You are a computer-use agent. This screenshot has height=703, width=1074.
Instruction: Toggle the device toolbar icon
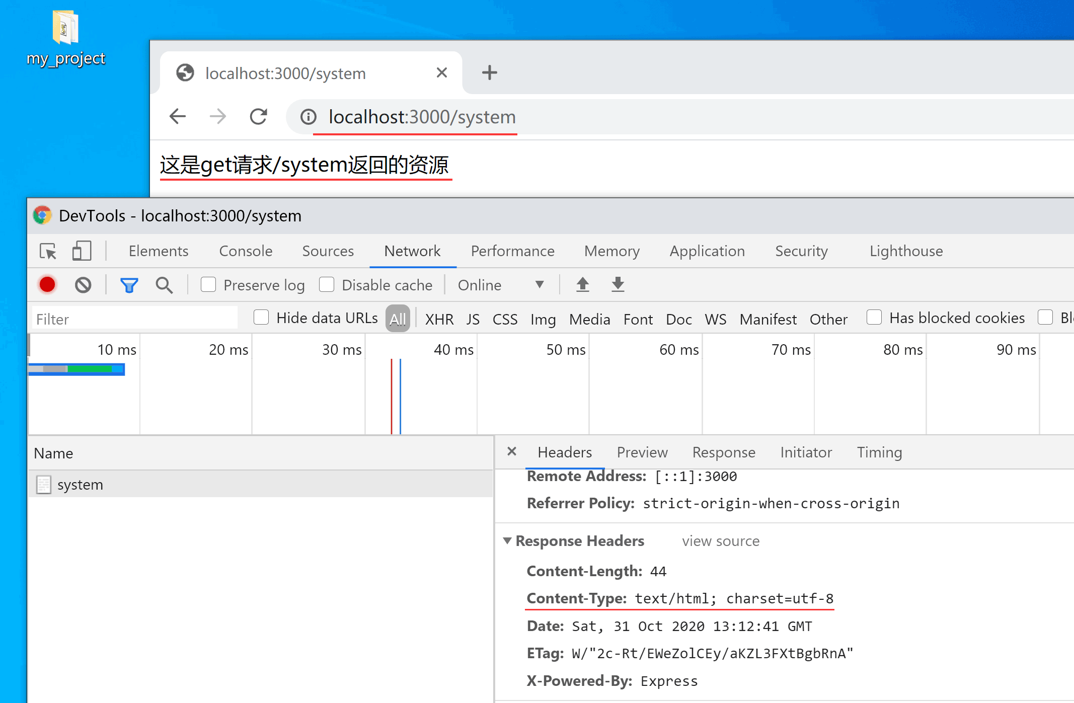82,251
